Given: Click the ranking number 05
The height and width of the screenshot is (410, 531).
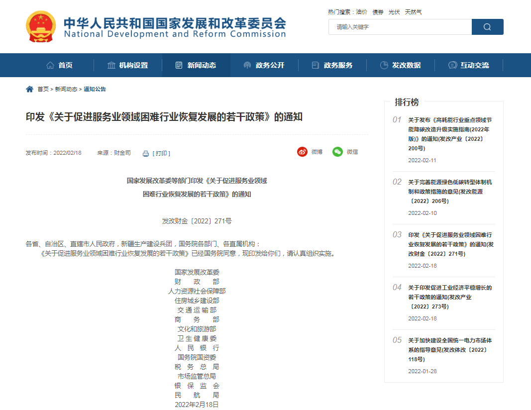Looking at the screenshot, I should click(x=397, y=340).
